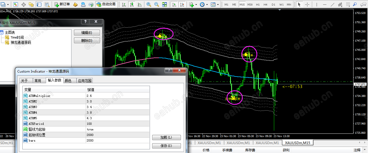Click the 起始线位置 value 2000
368x153 pixels.
point(118,135)
